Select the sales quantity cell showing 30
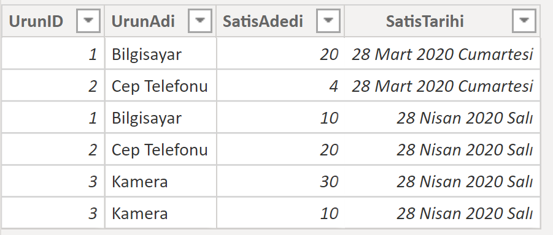This screenshot has height=235, width=553. pos(280,182)
